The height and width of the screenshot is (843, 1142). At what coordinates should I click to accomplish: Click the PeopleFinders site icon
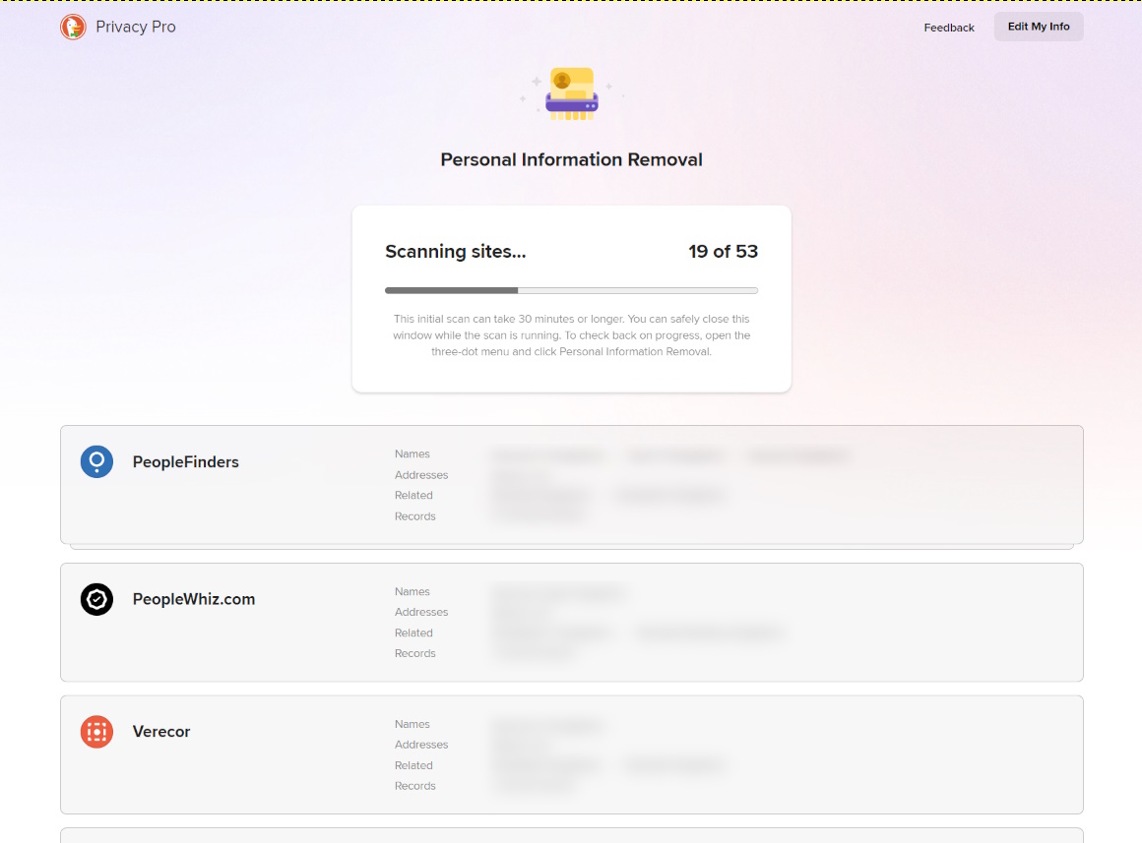click(96, 461)
